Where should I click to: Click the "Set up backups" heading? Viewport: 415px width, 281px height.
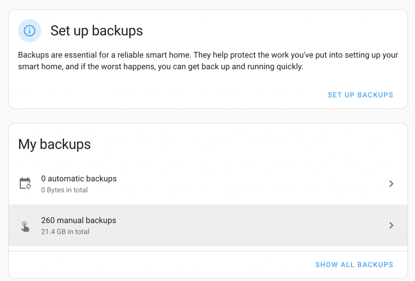(96, 31)
